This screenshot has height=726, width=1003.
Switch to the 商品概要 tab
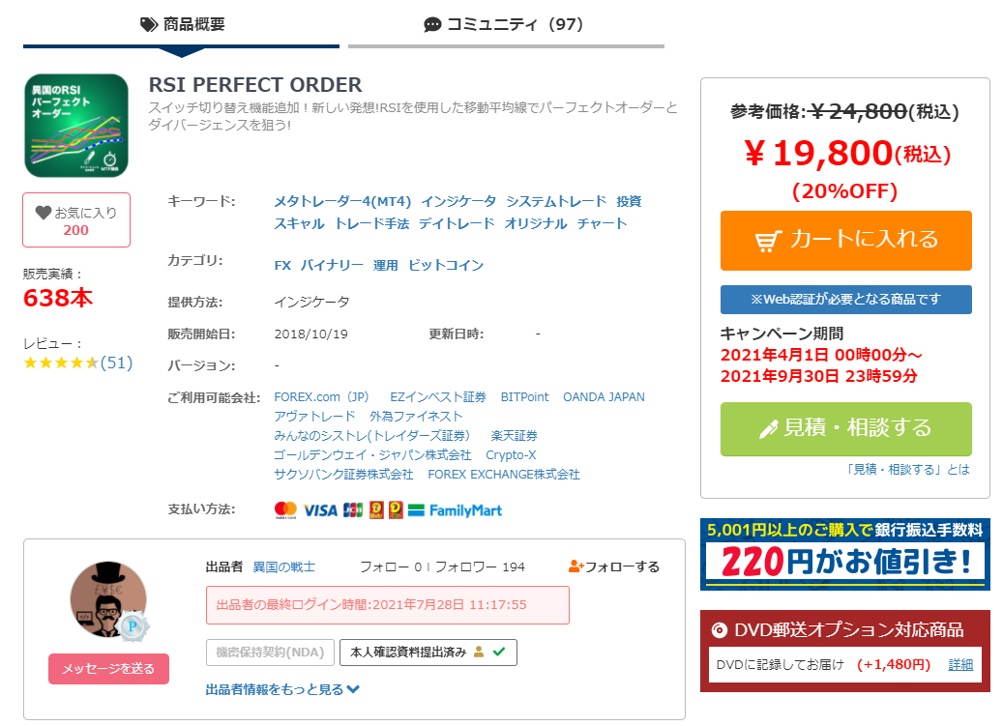[x=182, y=24]
